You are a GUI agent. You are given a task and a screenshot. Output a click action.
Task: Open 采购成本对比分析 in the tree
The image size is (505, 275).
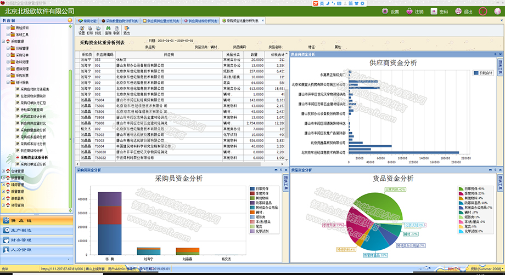pyautogui.click(x=33, y=144)
